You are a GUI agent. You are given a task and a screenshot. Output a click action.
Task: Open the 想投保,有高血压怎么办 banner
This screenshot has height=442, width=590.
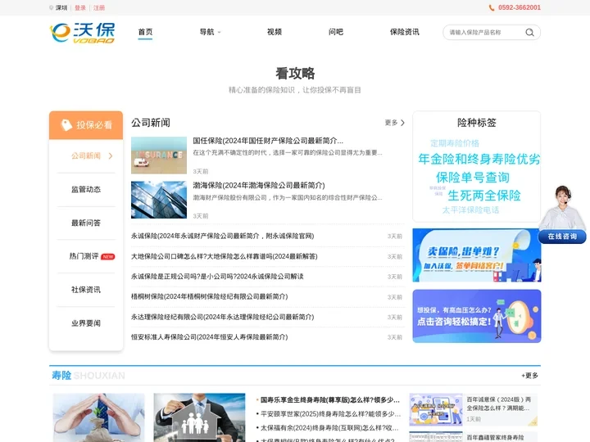coord(477,316)
